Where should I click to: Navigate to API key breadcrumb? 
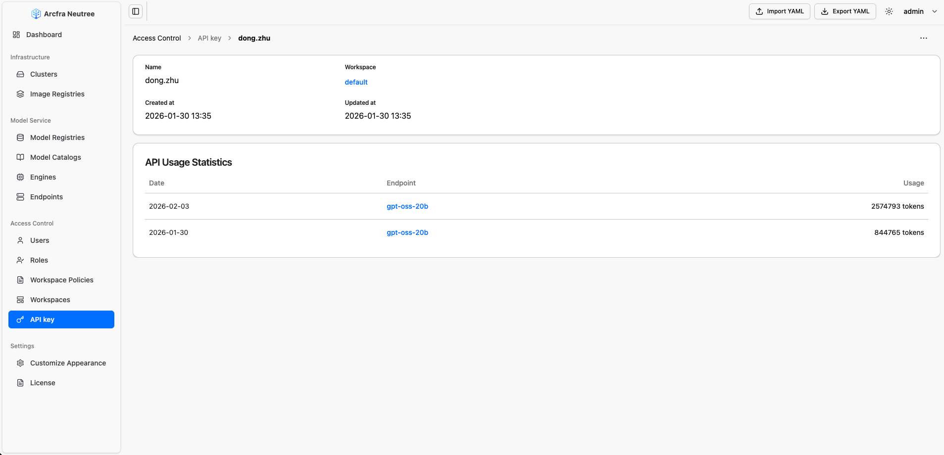pyautogui.click(x=209, y=38)
